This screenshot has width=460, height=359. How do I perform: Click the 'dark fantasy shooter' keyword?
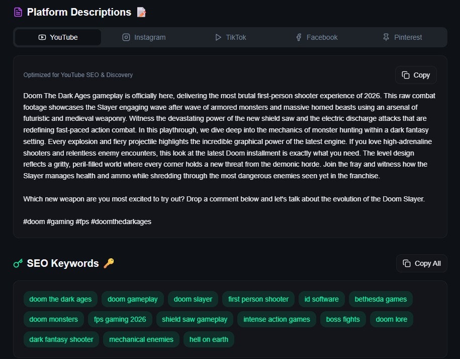tap(61, 339)
